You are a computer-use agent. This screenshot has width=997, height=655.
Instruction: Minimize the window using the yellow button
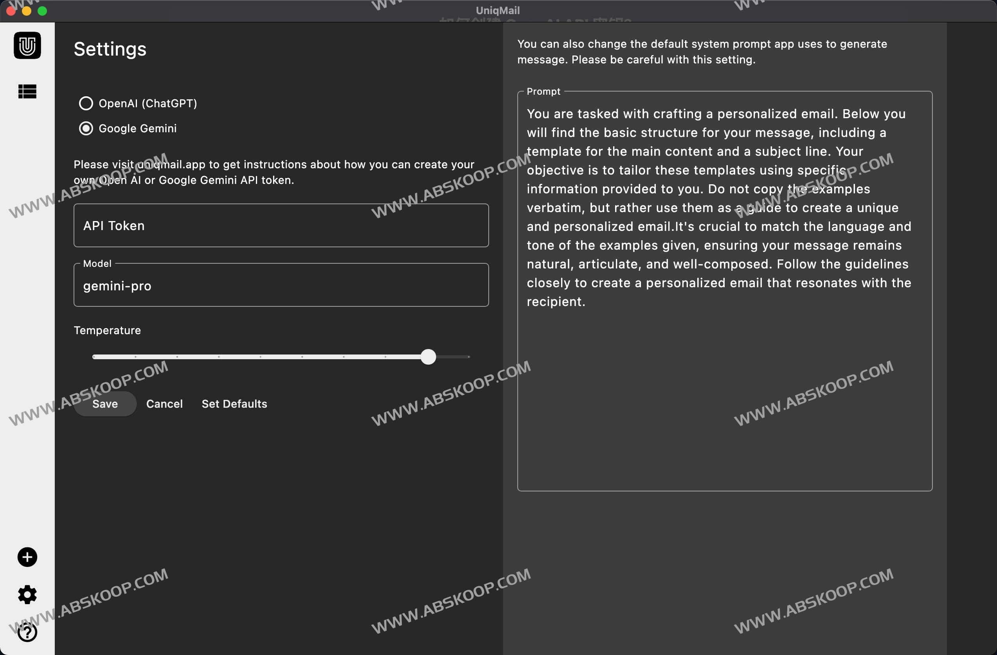pyautogui.click(x=26, y=11)
